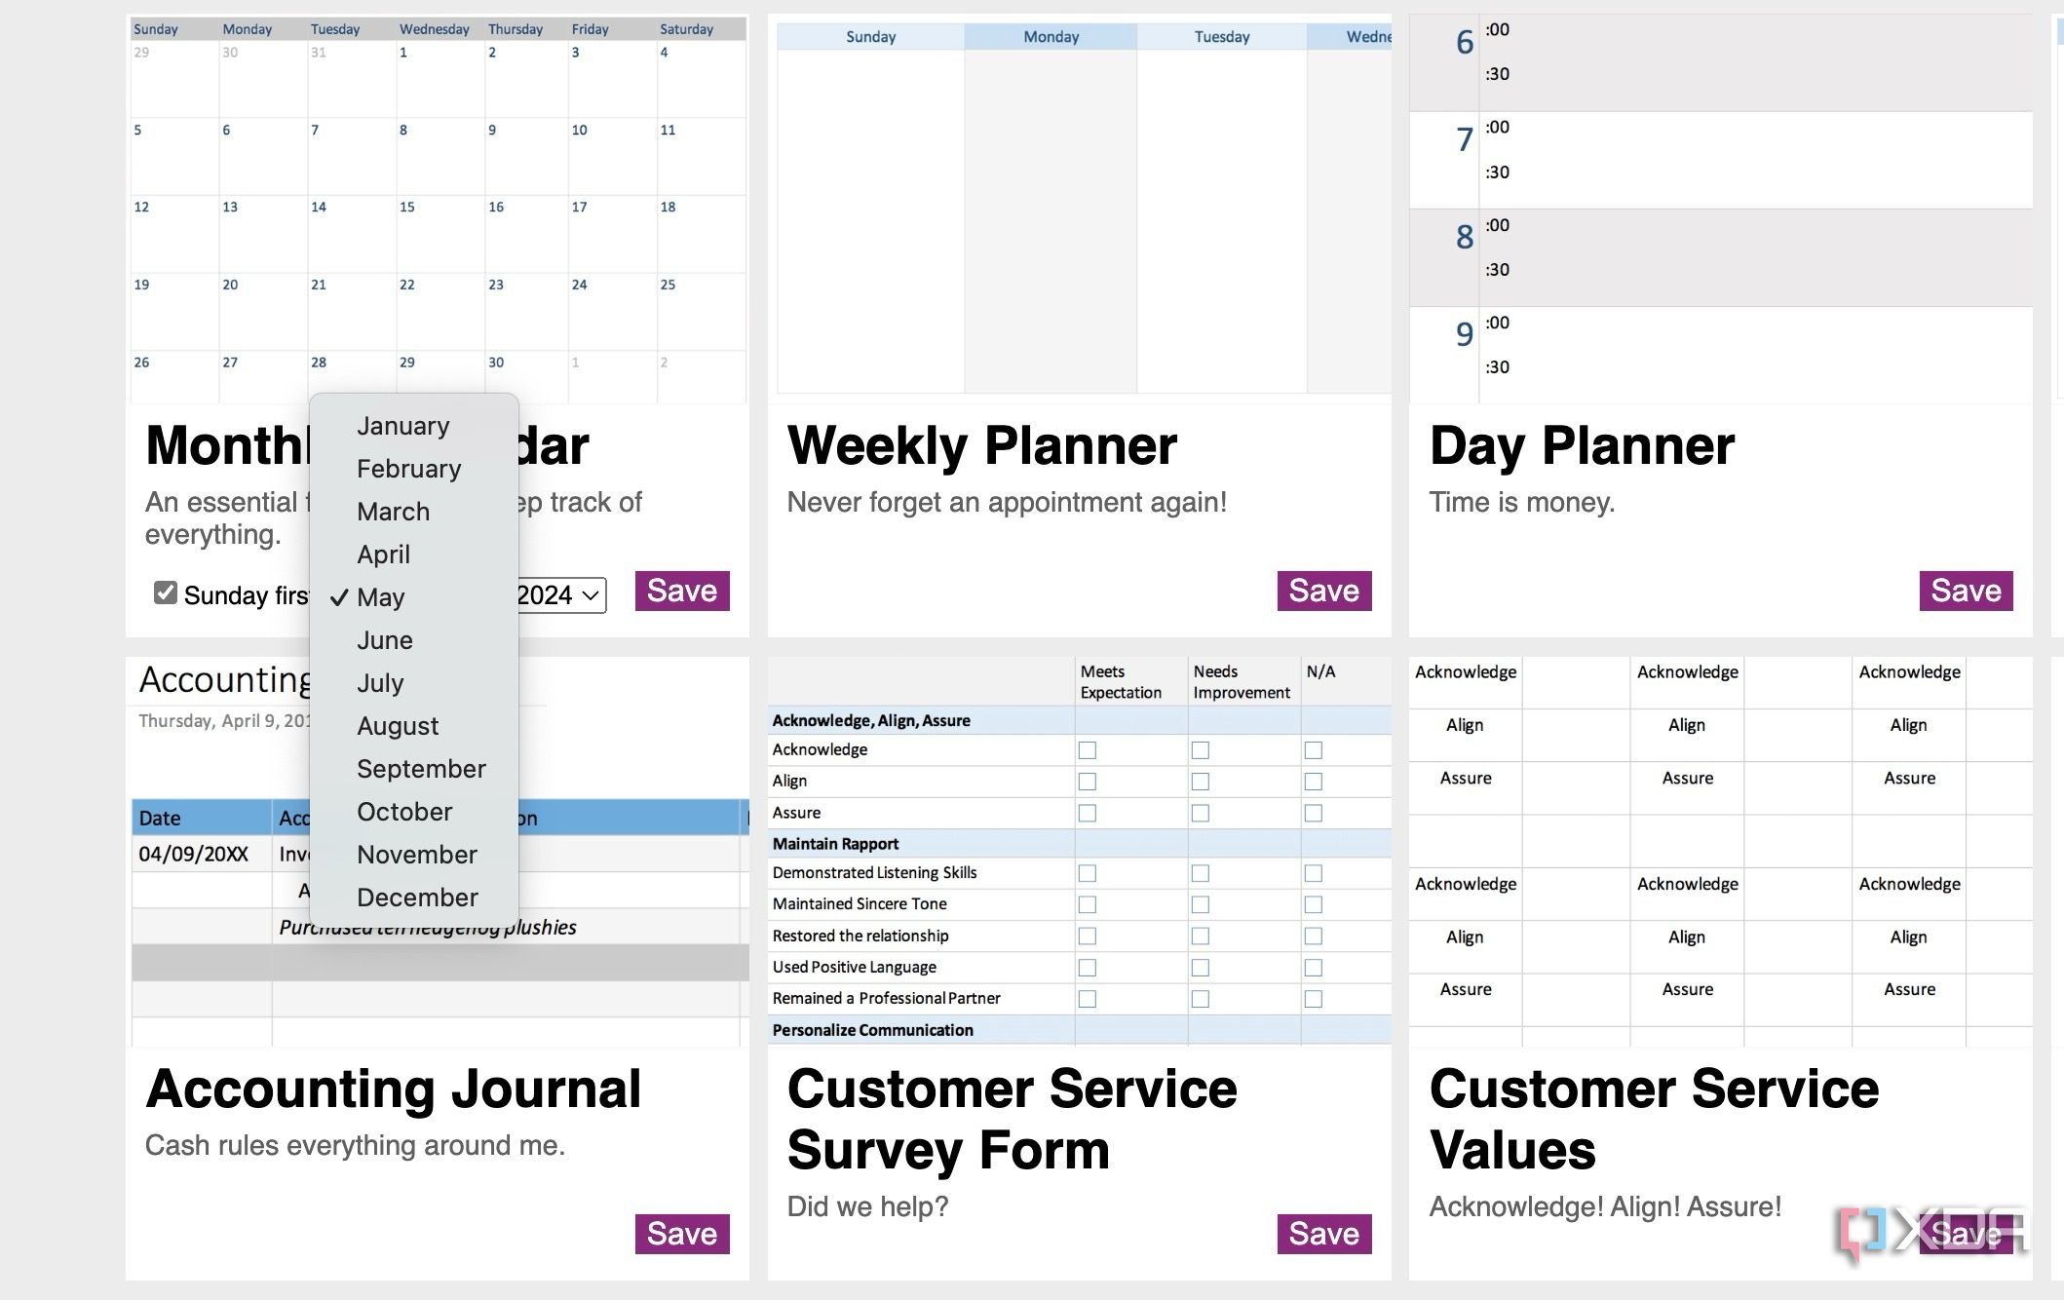Save the Customer Service Survey Form
2064x1300 pixels.
tap(1323, 1234)
